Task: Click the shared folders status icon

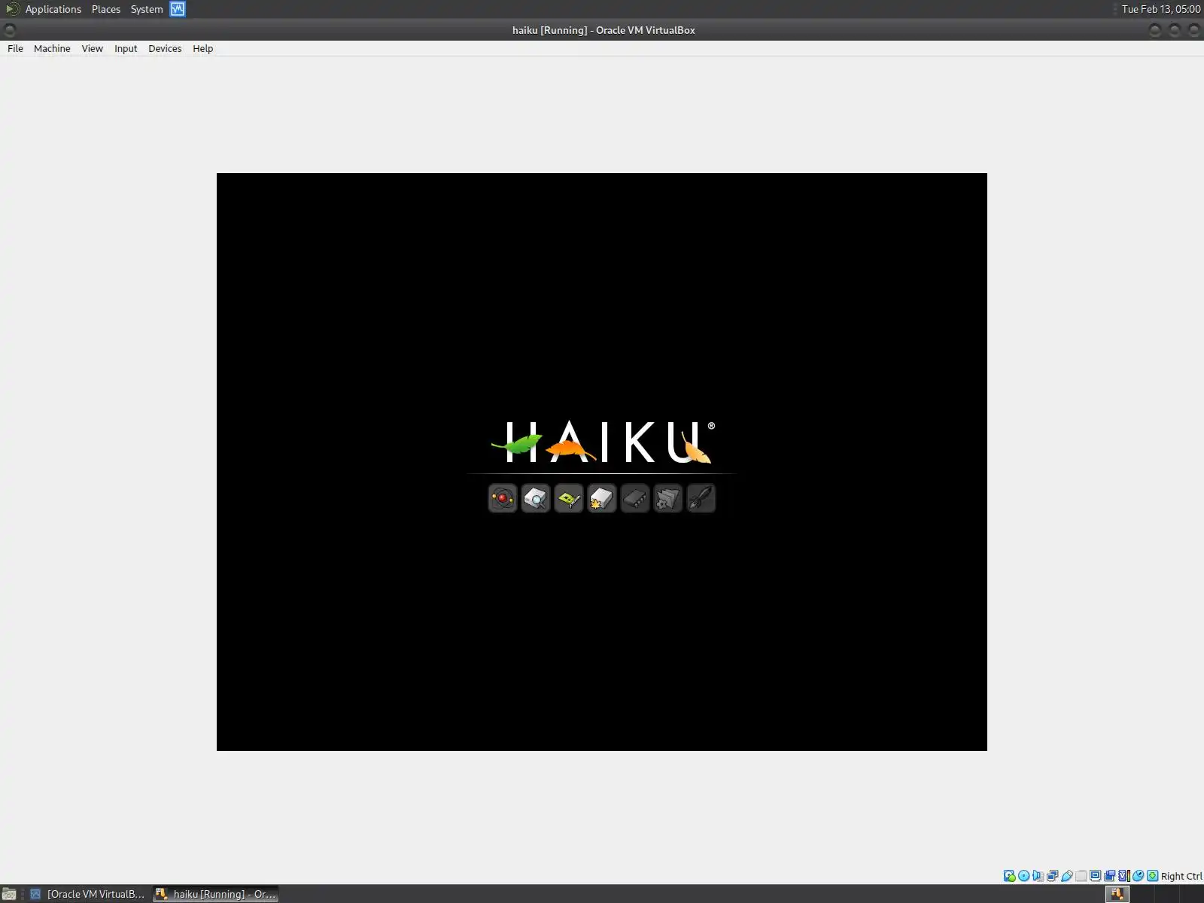Action: click(x=1081, y=876)
